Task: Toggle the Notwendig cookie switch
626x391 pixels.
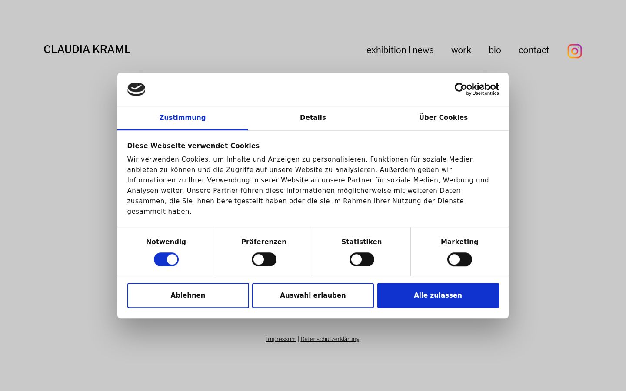Action: (166, 259)
